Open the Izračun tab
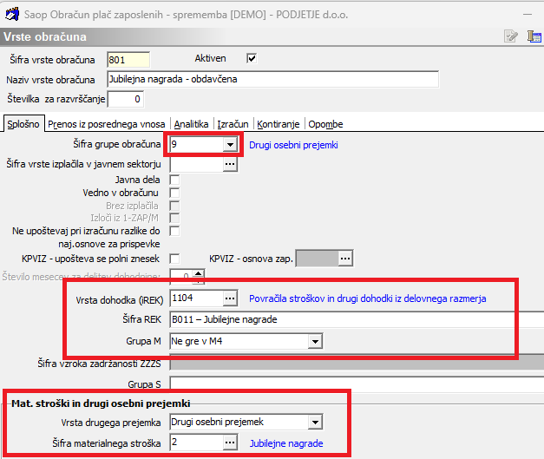 233,124
